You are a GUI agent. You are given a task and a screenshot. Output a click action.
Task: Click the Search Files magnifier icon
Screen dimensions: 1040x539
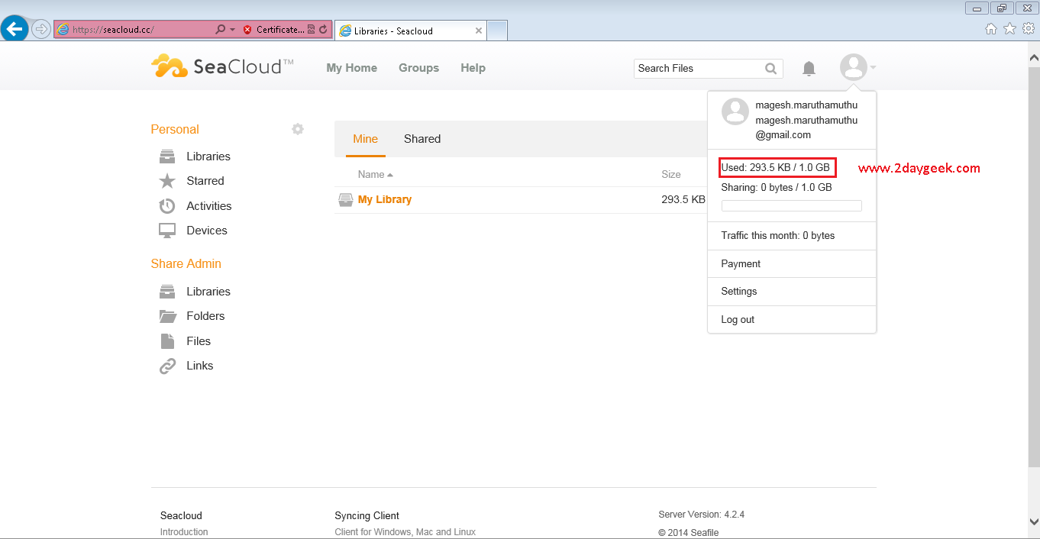coord(771,68)
